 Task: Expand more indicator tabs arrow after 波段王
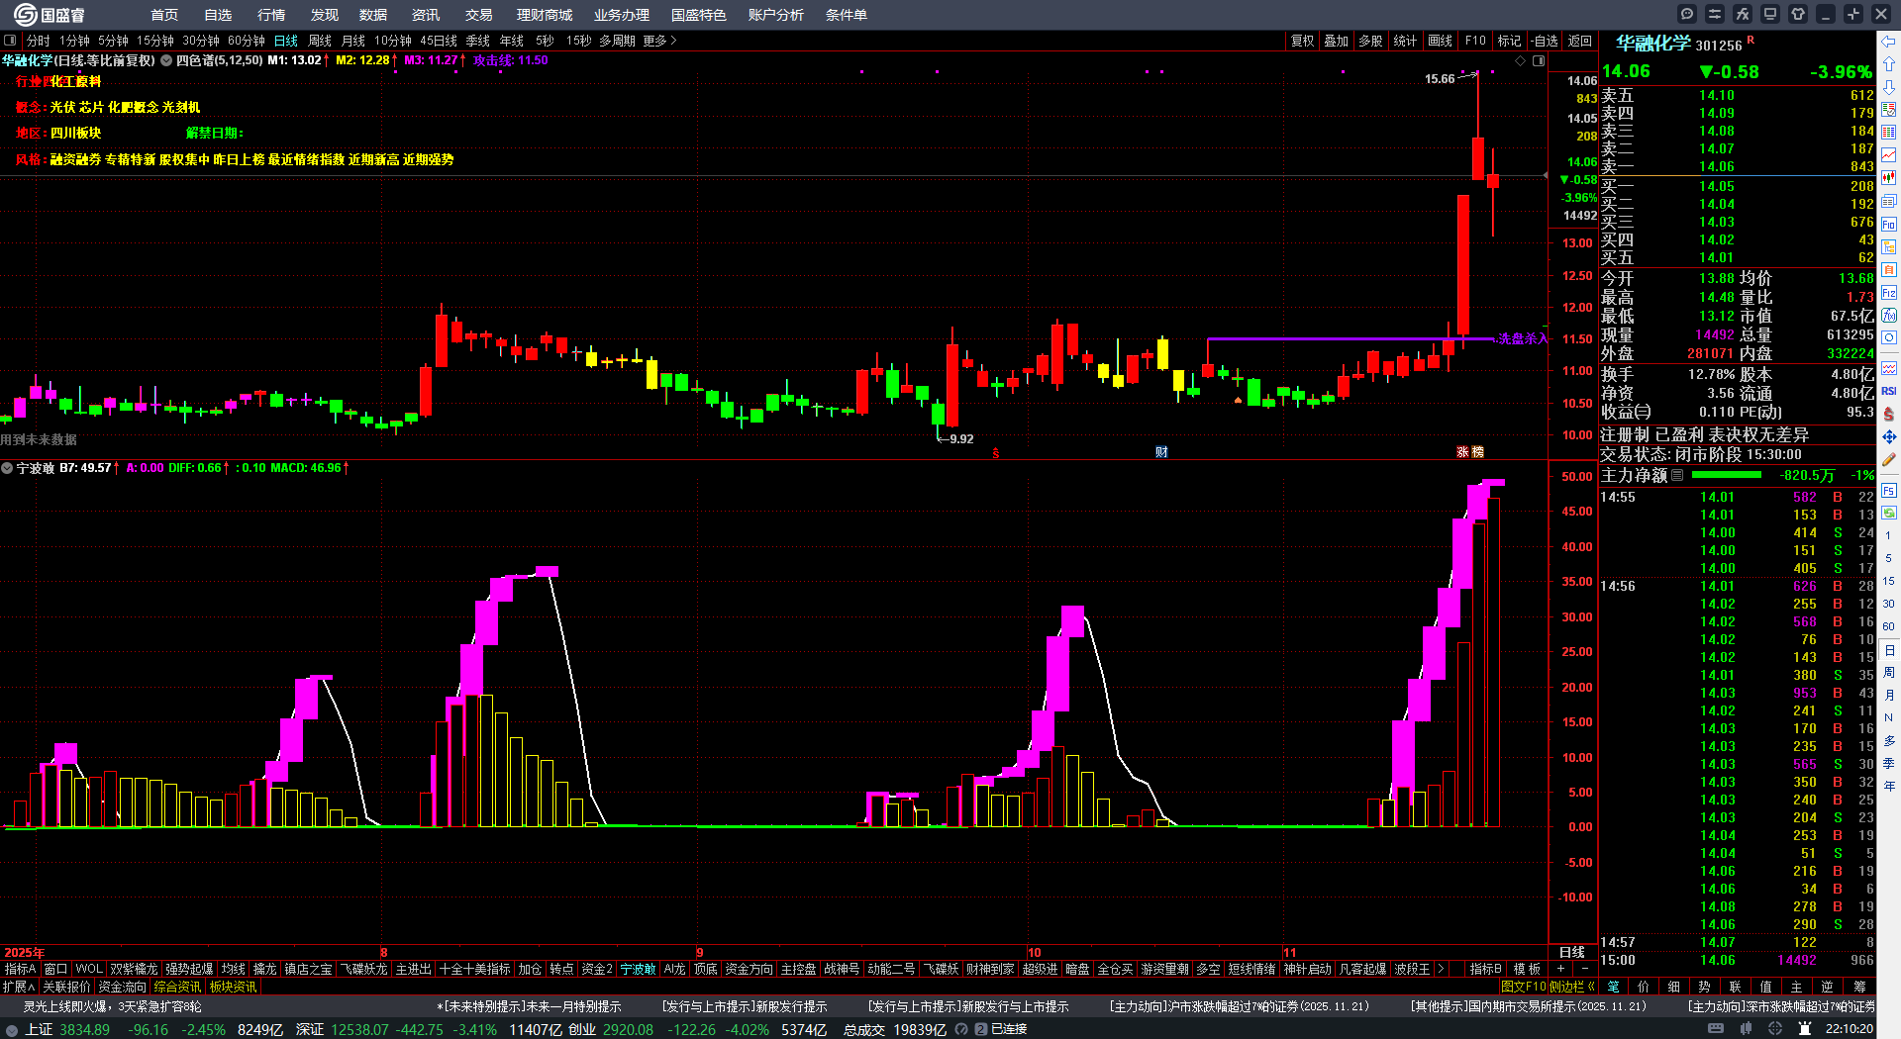1441,969
